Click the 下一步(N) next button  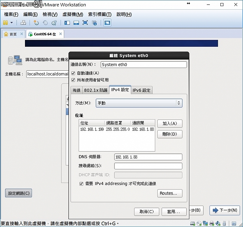(x=225, y=210)
